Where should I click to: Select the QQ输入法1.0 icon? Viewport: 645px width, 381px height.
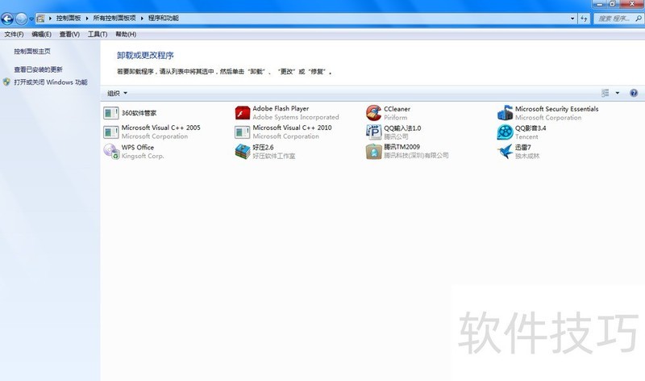click(373, 132)
